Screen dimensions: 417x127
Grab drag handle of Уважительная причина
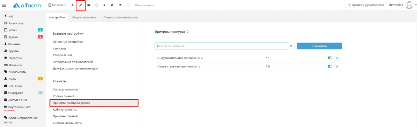157,66
